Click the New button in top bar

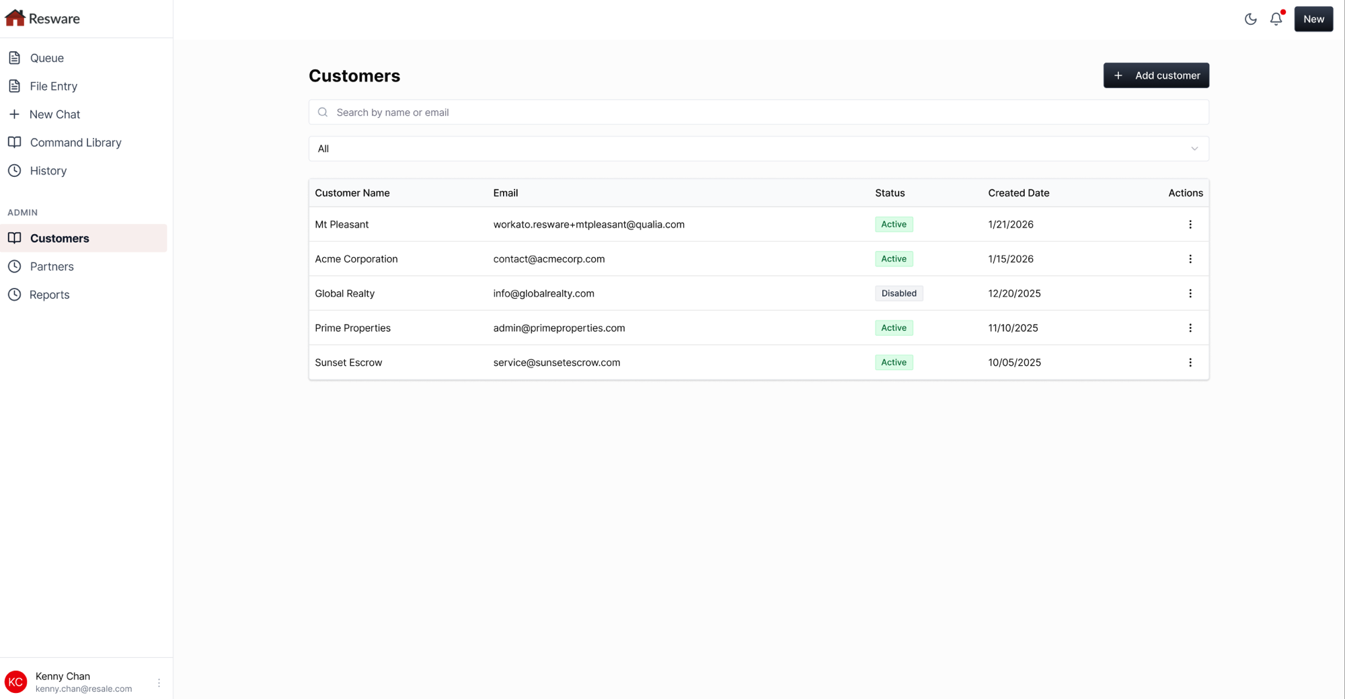1313,19
